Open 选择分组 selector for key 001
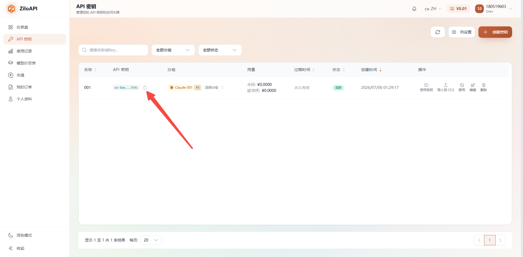Screen dimensions: 523x257 214,88
